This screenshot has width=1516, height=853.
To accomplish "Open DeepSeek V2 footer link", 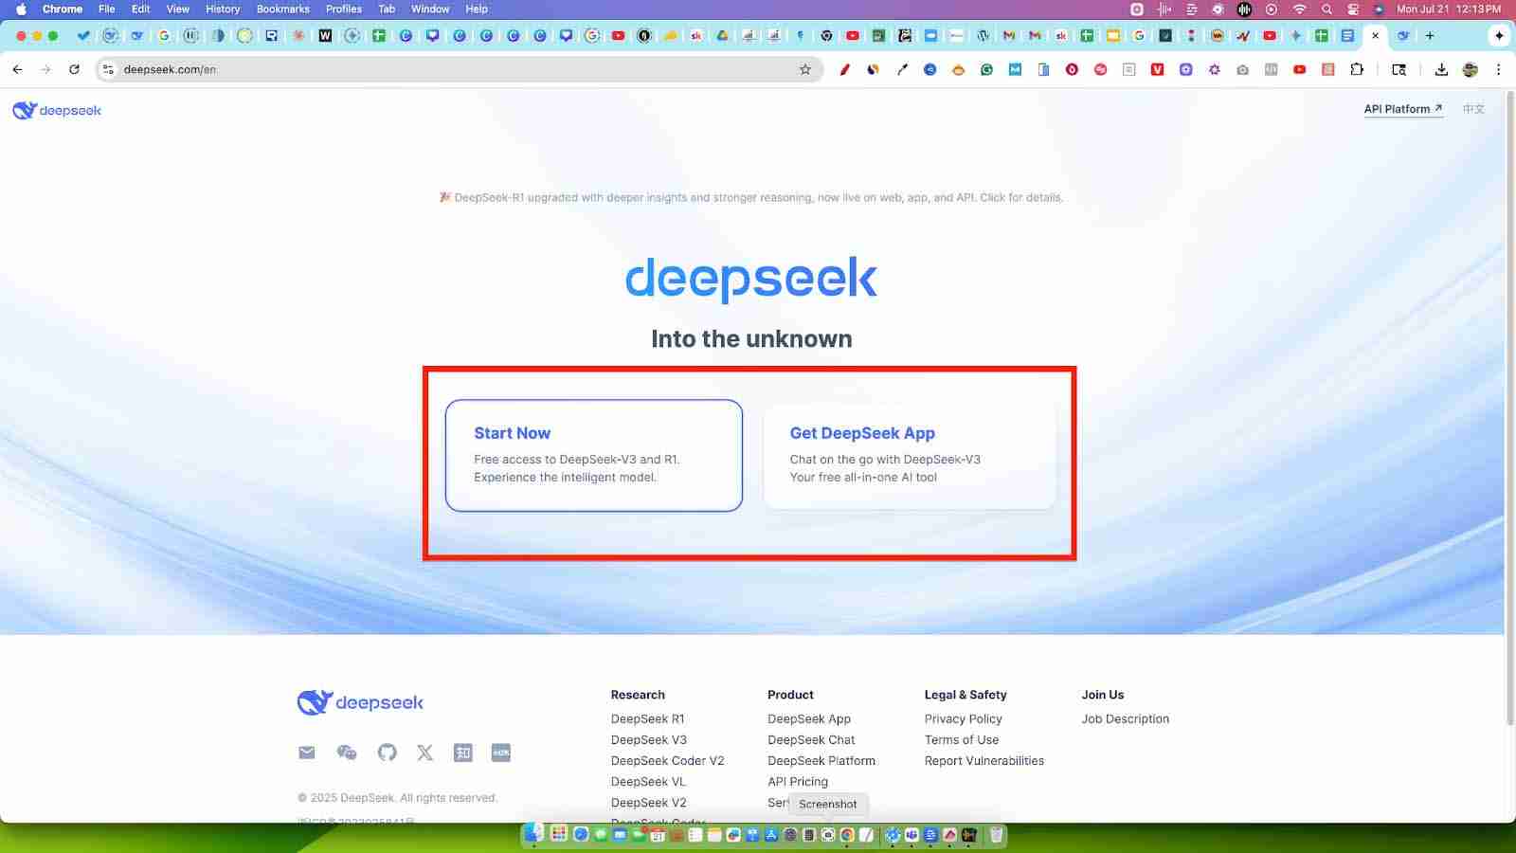I will coord(649,803).
